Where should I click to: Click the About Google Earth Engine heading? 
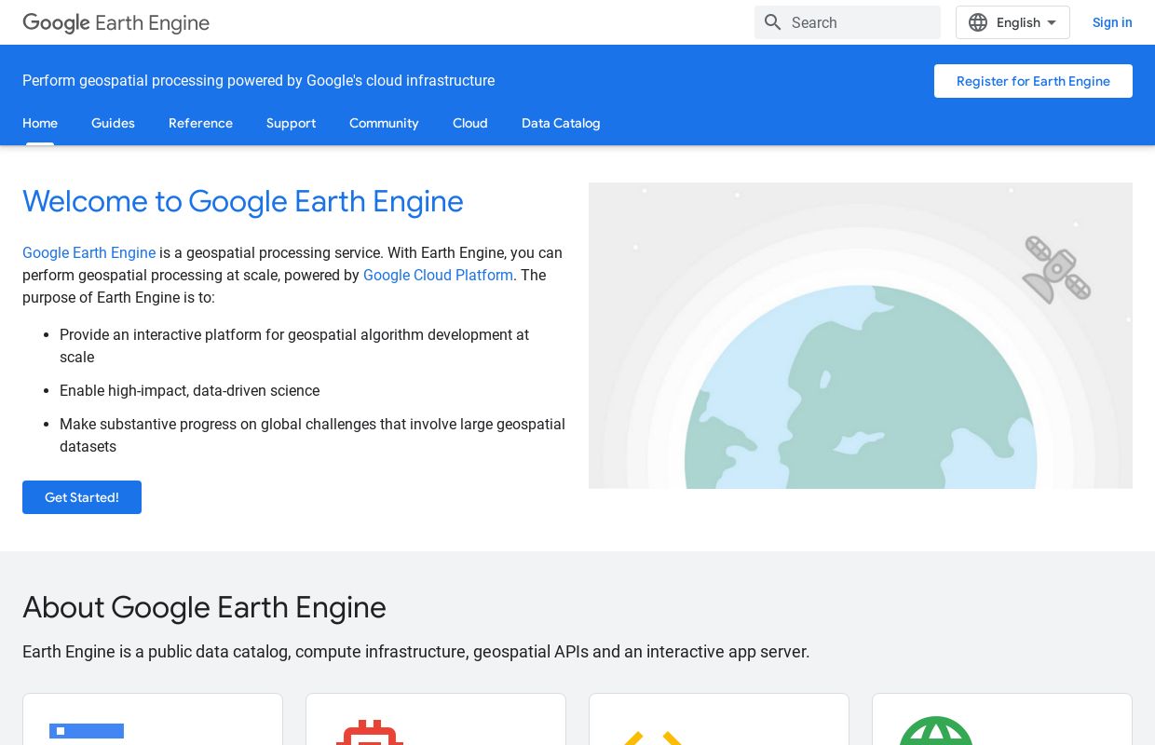pyautogui.click(x=204, y=607)
